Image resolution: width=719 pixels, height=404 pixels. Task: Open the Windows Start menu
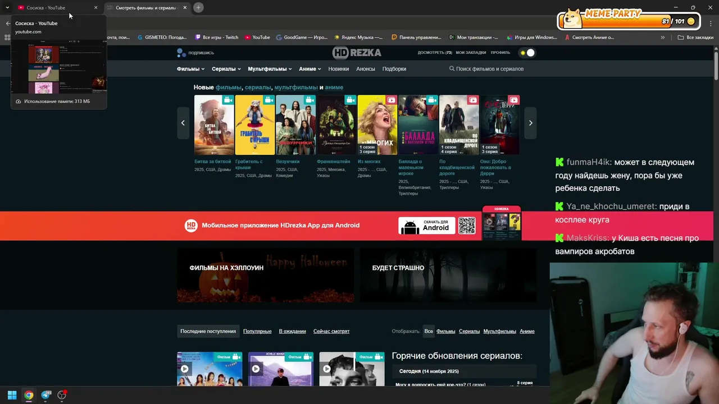pos(12,395)
